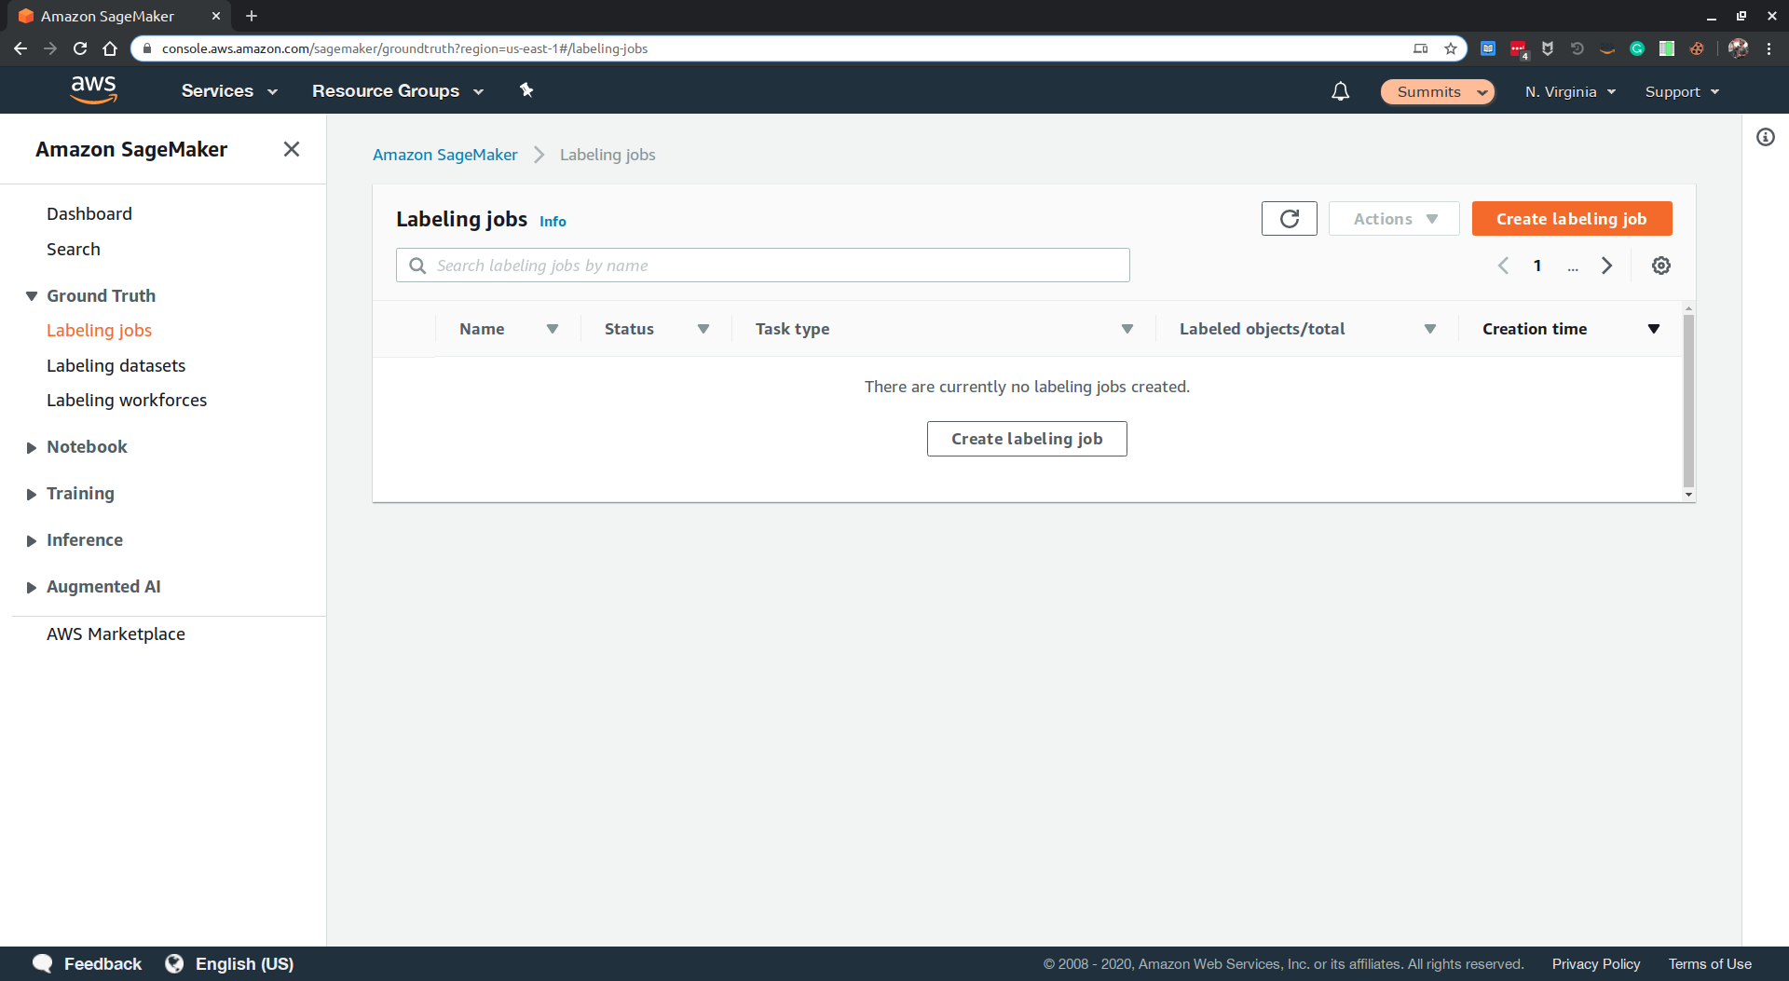Select page 1 in pagination
Image resolution: width=1789 pixels, height=981 pixels.
(1536, 266)
